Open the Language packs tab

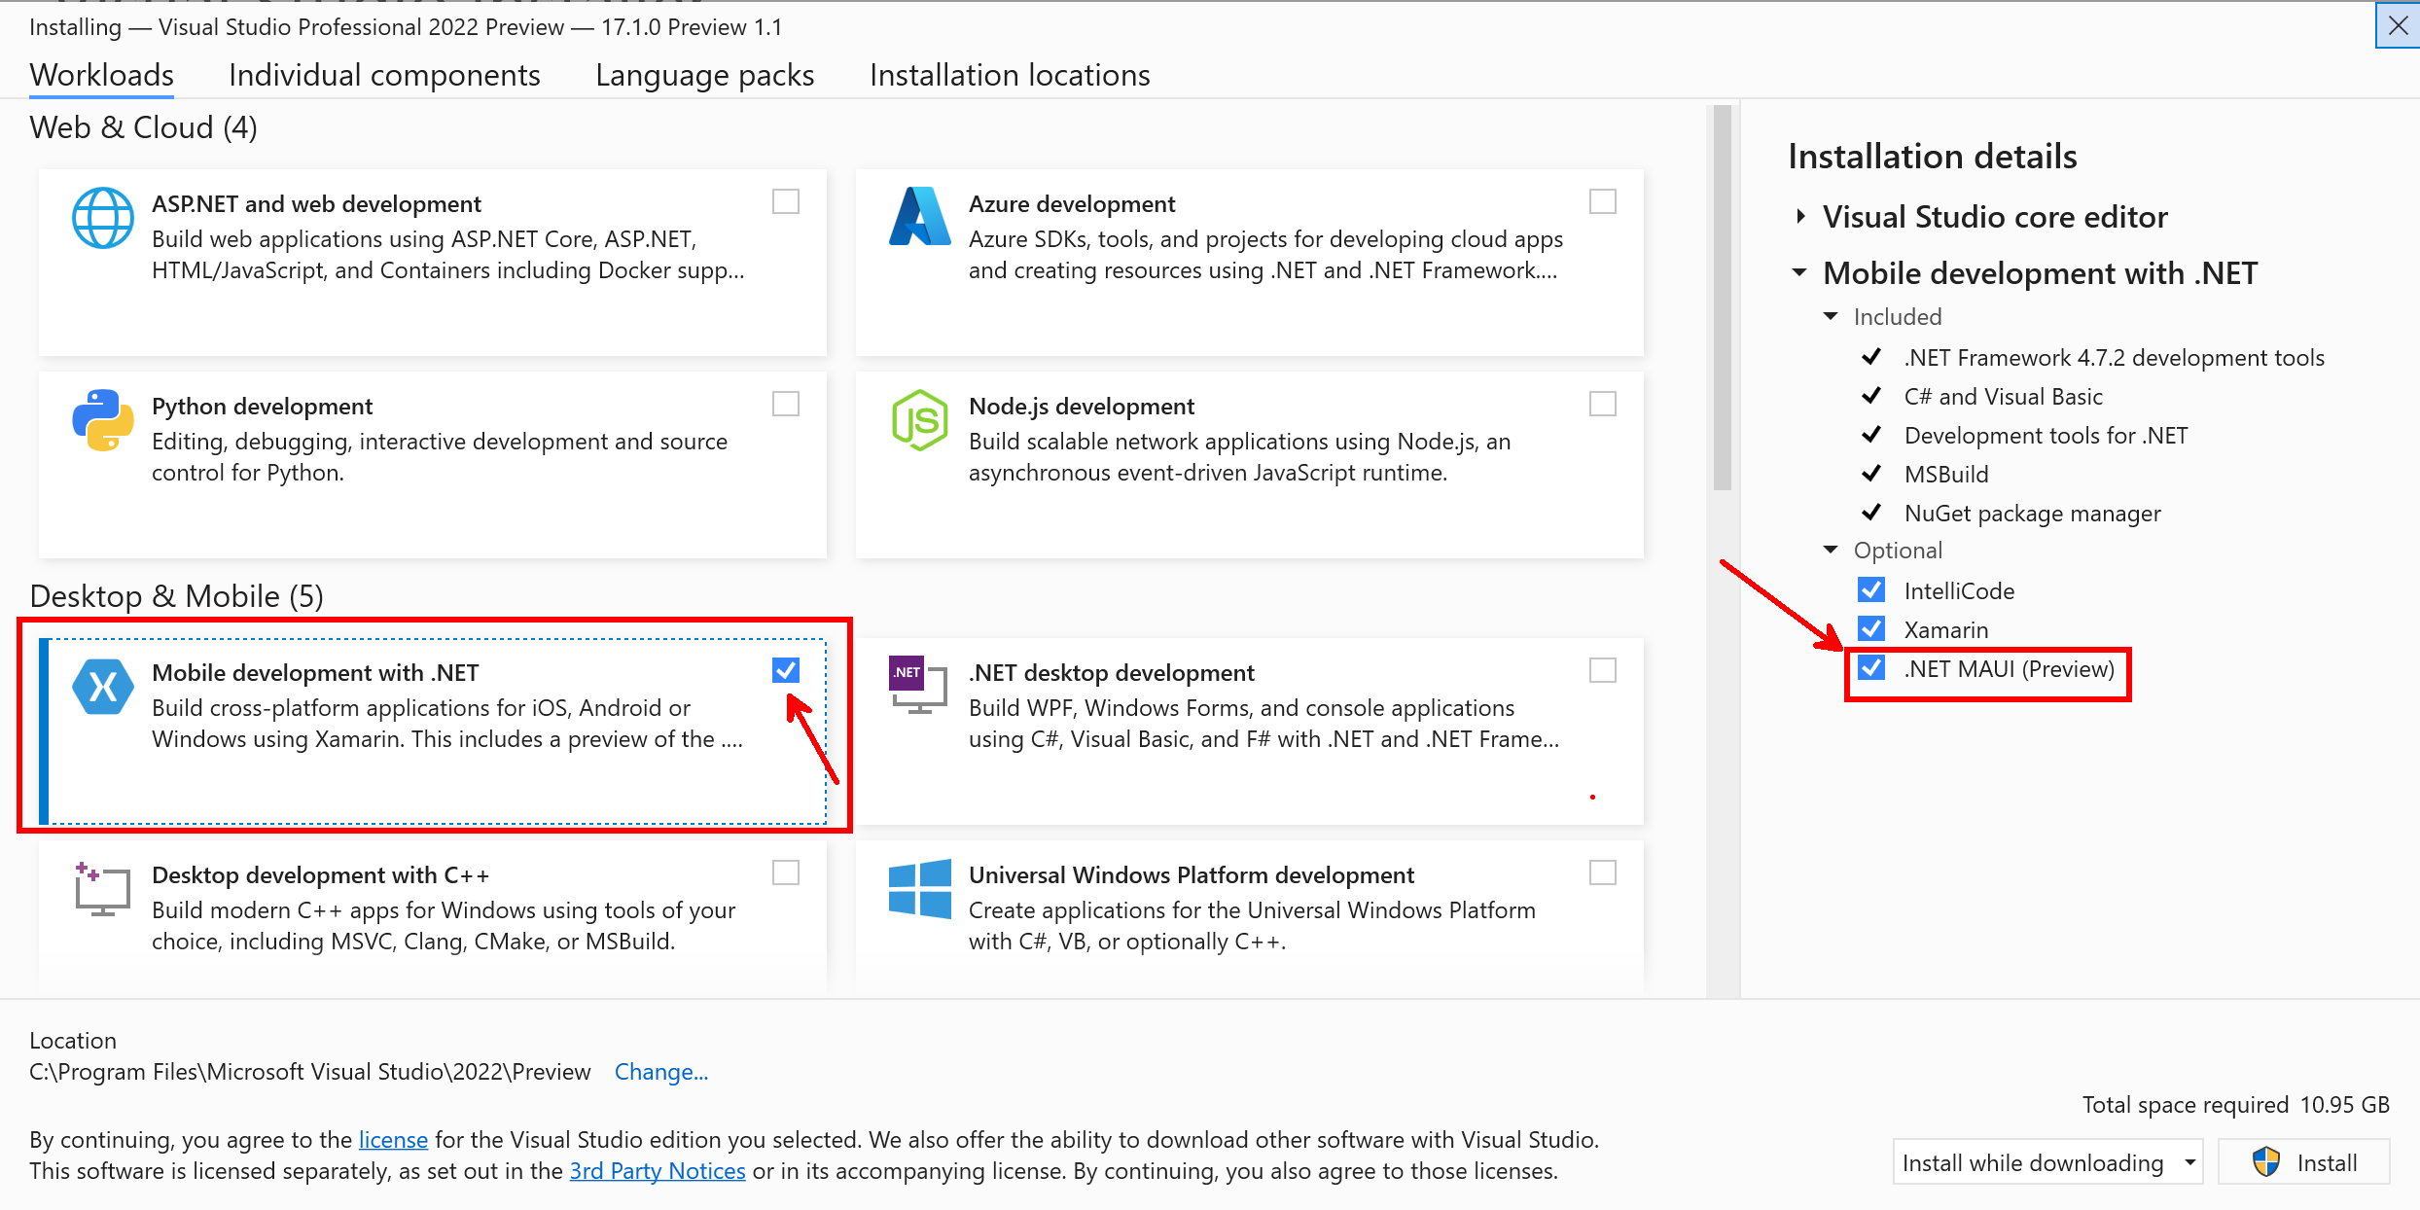(705, 75)
